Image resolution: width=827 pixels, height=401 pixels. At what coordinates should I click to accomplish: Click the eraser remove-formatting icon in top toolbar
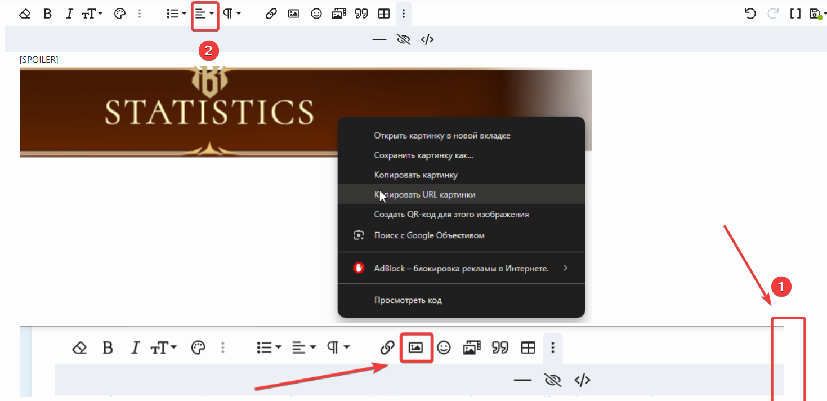[25, 14]
